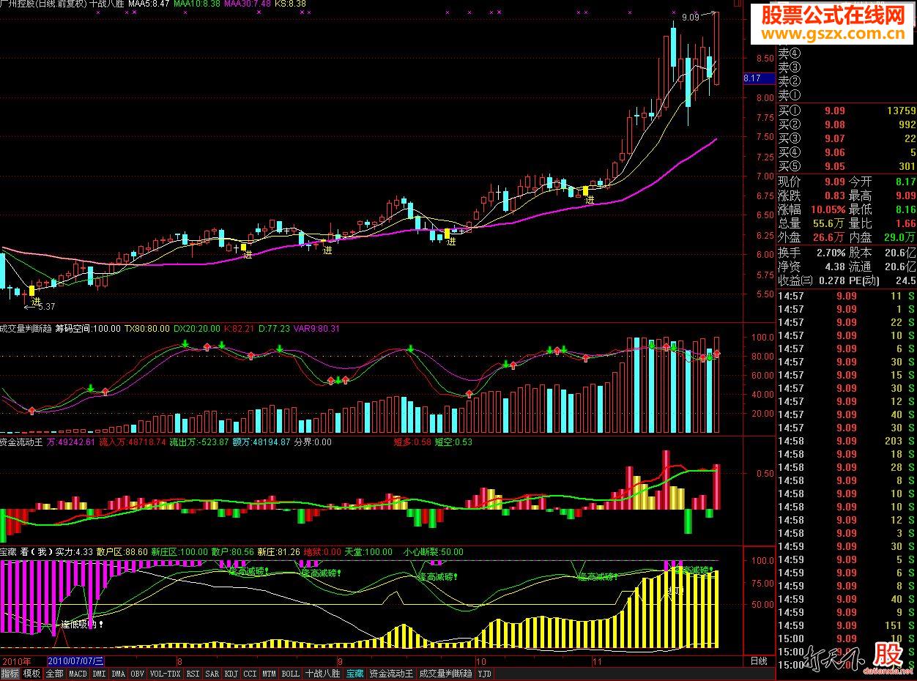
Task: Select the VOL-TDX indicator tab
Action: coord(165,674)
